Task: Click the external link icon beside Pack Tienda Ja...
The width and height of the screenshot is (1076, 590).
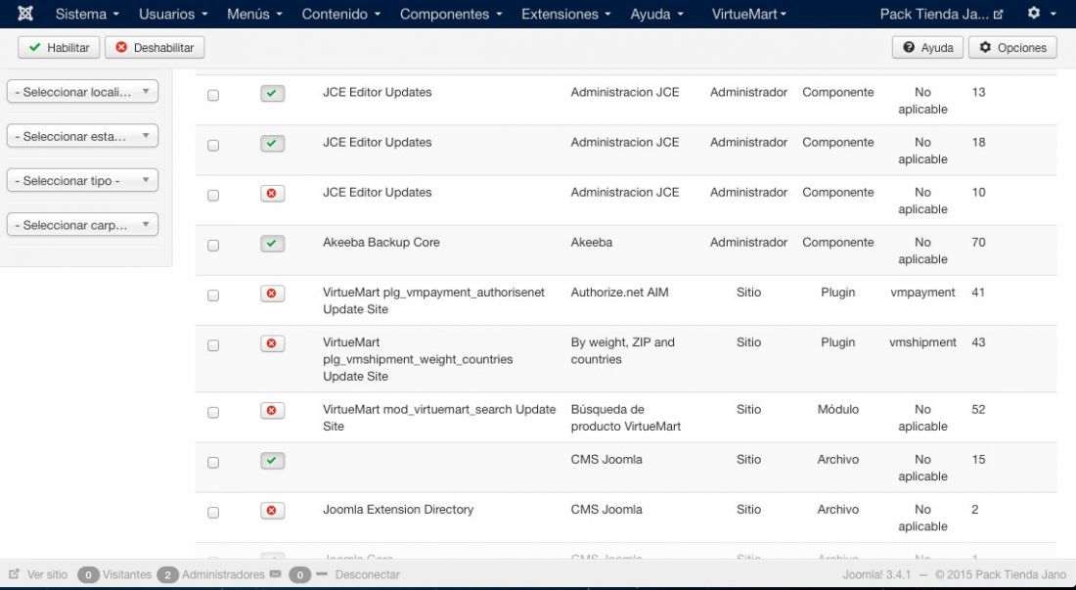Action: click(x=998, y=15)
